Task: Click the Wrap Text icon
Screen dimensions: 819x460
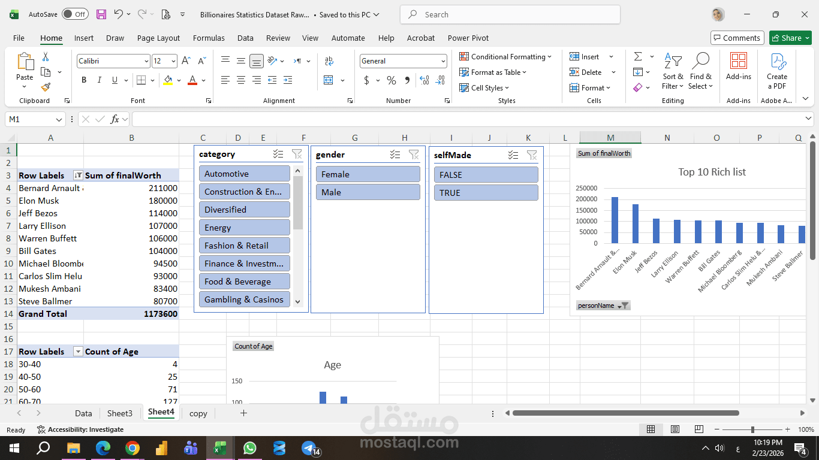Action: pyautogui.click(x=329, y=61)
